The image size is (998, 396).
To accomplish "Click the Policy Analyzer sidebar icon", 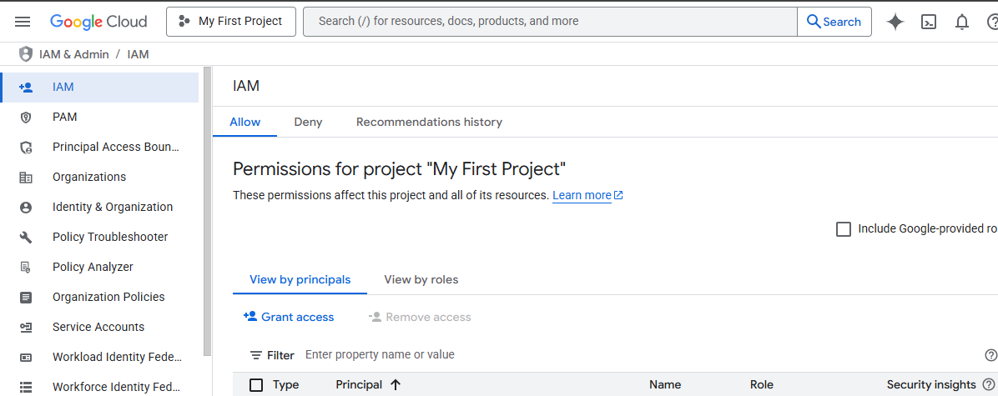I will point(26,268).
